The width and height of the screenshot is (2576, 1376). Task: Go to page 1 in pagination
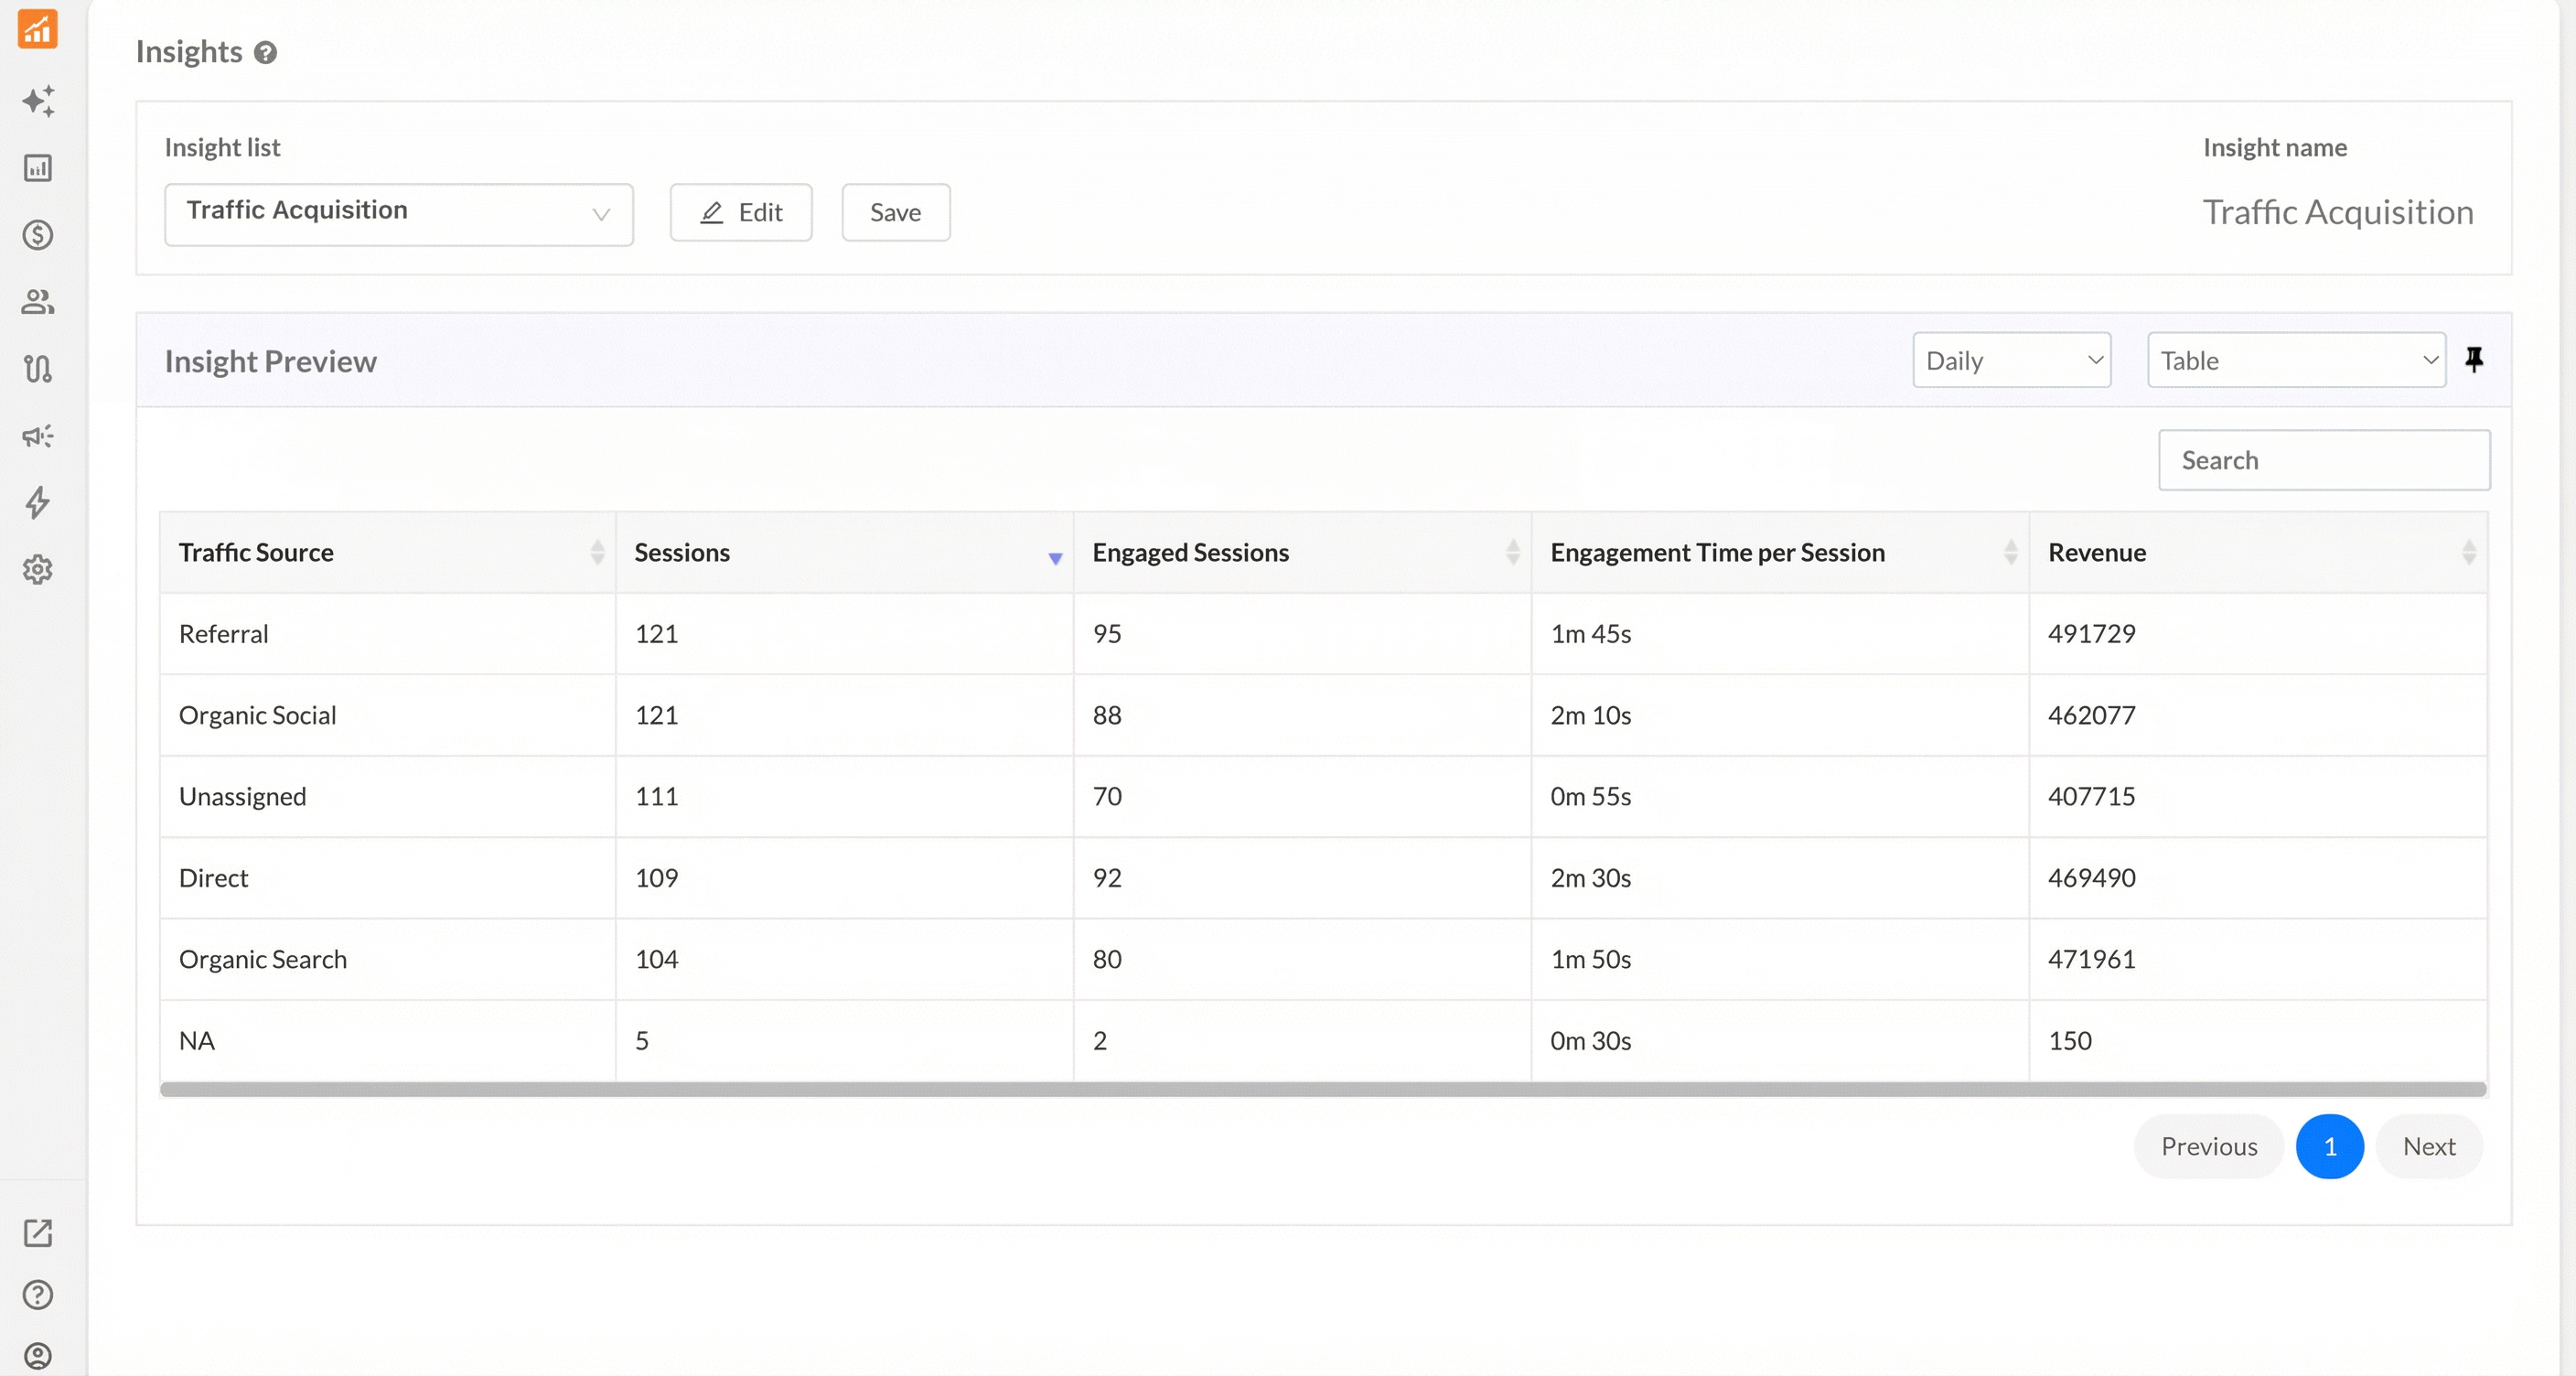2329,1146
